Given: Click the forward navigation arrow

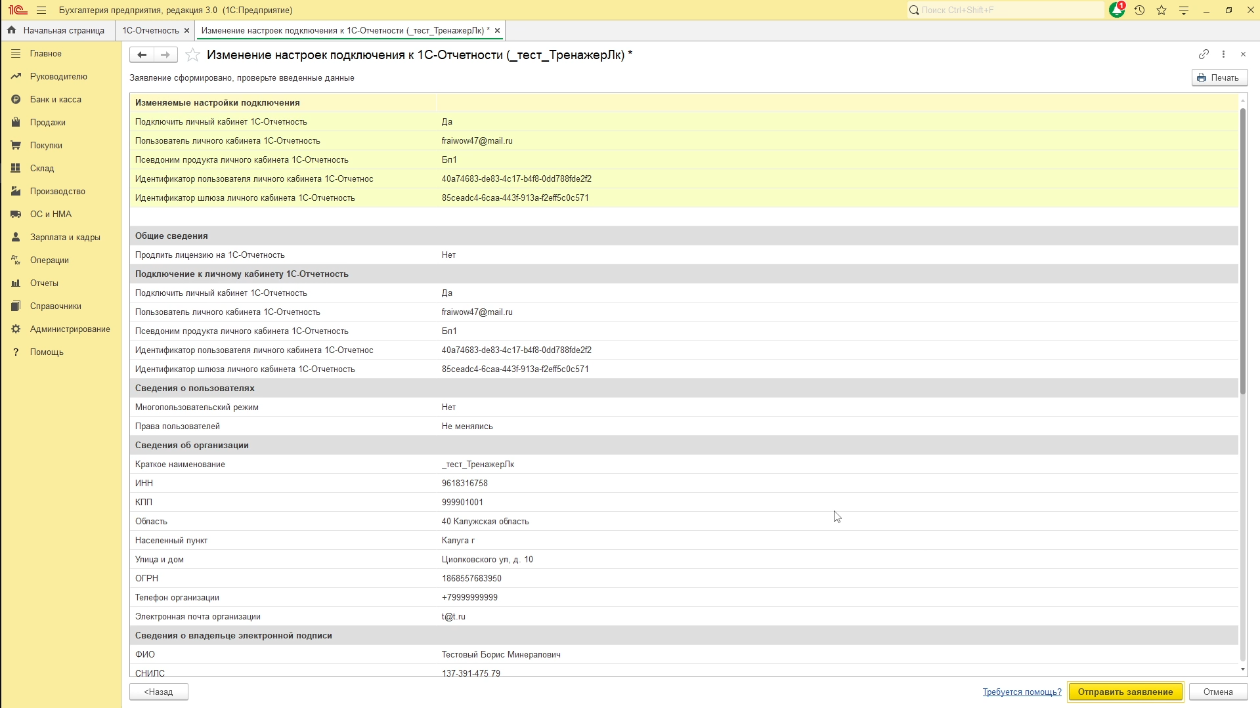Looking at the screenshot, I should 165,55.
